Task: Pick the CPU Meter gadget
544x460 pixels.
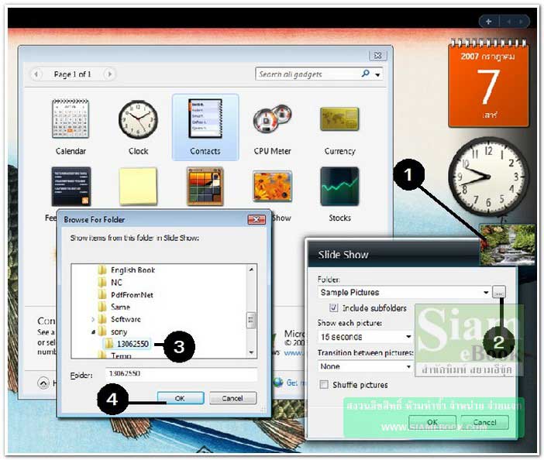Action: point(272,119)
